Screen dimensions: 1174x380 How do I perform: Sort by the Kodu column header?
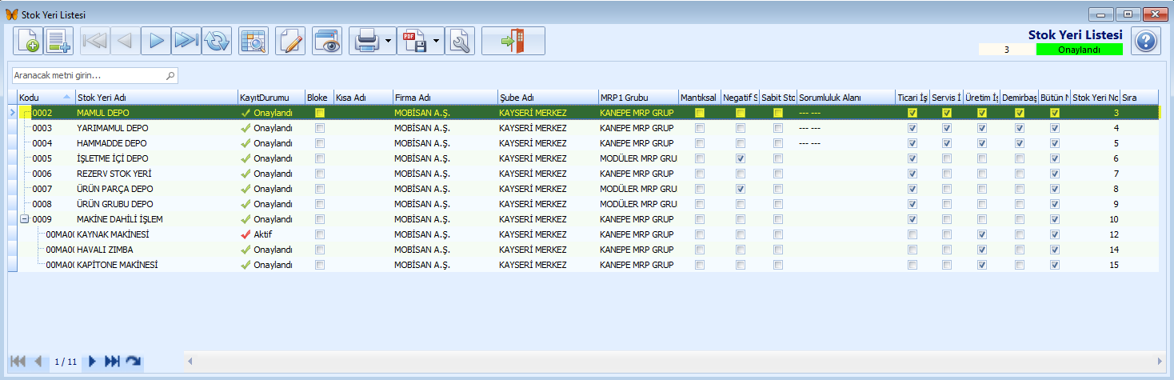[x=46, y=98]
